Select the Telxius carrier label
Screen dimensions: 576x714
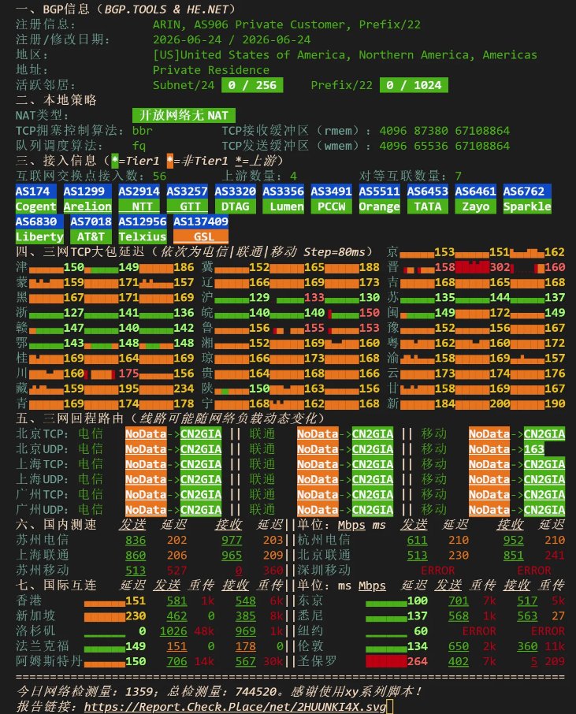[x=143, y=236]
